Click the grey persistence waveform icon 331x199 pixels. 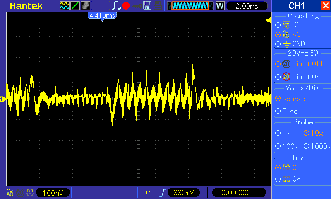pyautogui.click(x=85, y=6)
